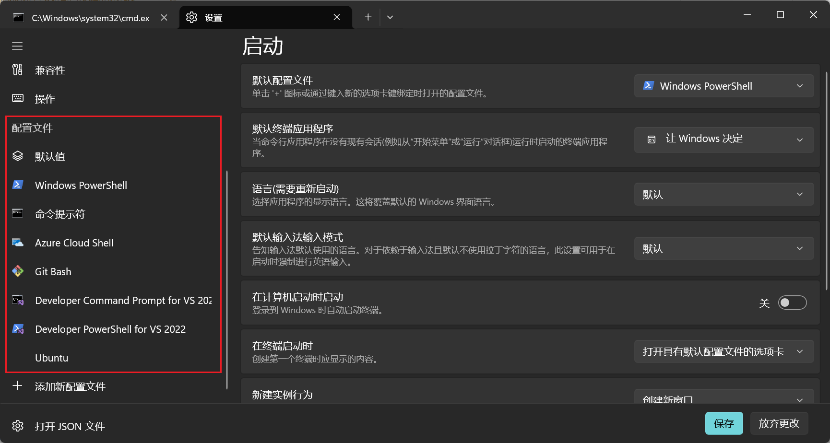Select the Git Bash profile
Screen dimensions: 830x443
click(x=113, y=271)
